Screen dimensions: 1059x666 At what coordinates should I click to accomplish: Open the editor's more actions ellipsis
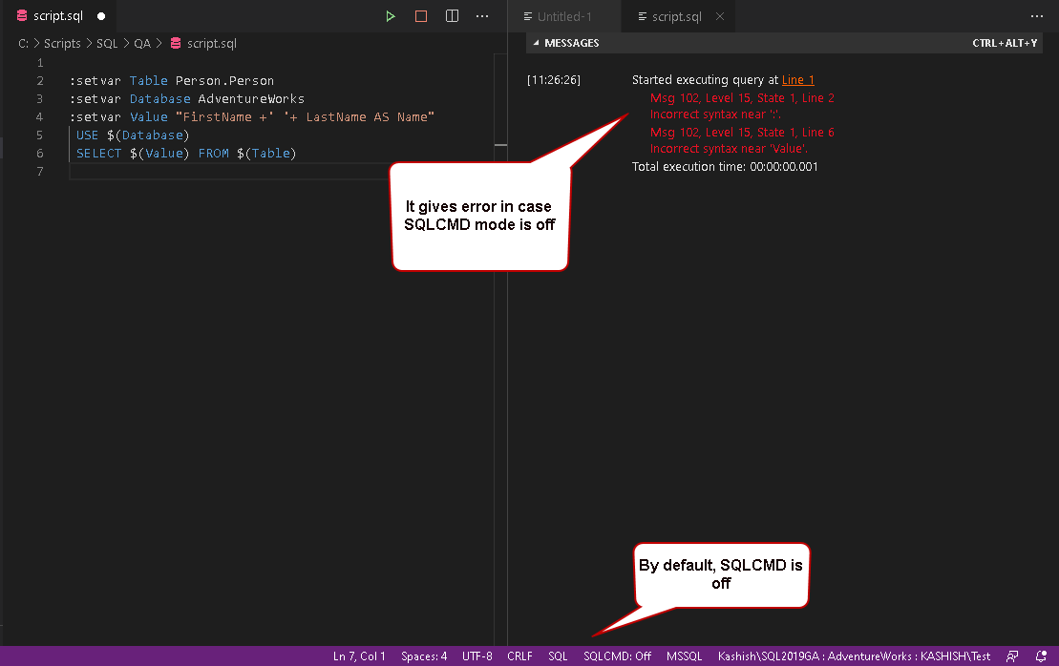point(482,16)
